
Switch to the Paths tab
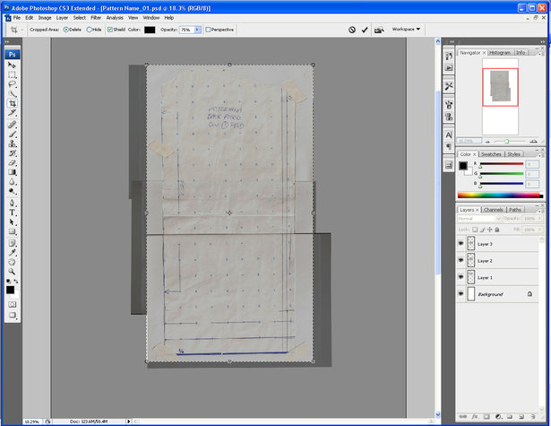[515, 210]
